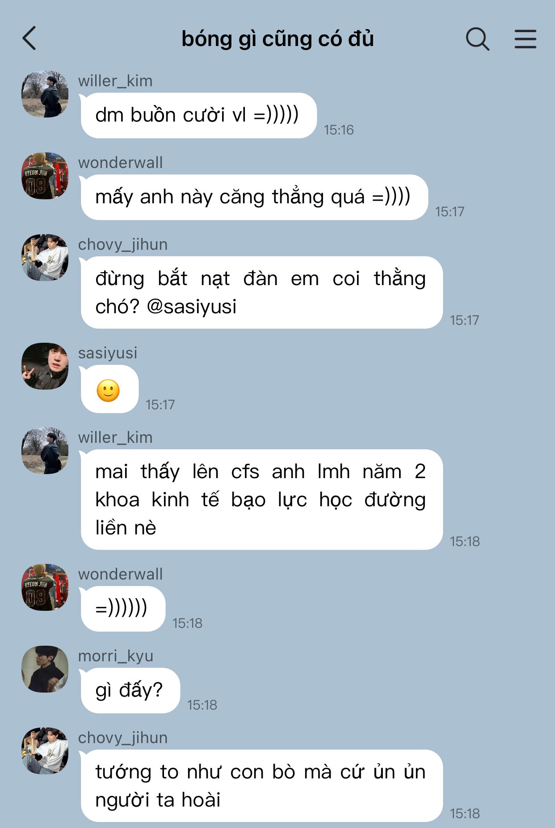Screen dimensions: 555x828
Task: Tap the 'mai thấy lên cfs' message bubble
Action: click(x=262, y=500)
